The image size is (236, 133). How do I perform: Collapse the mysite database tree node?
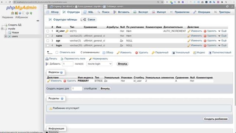click(2, 29)
